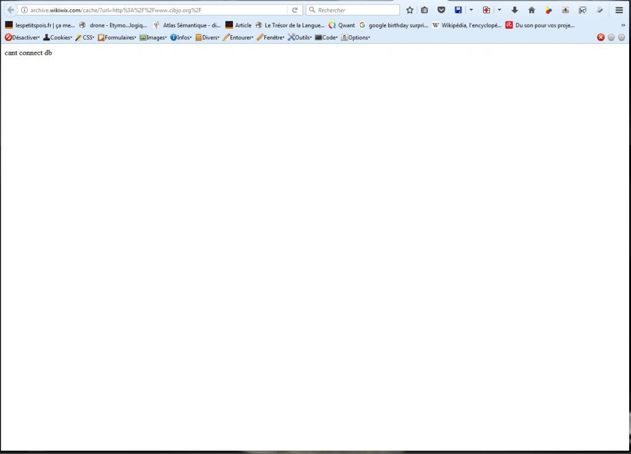Bookmark this page with the star icon

(410, 10)
